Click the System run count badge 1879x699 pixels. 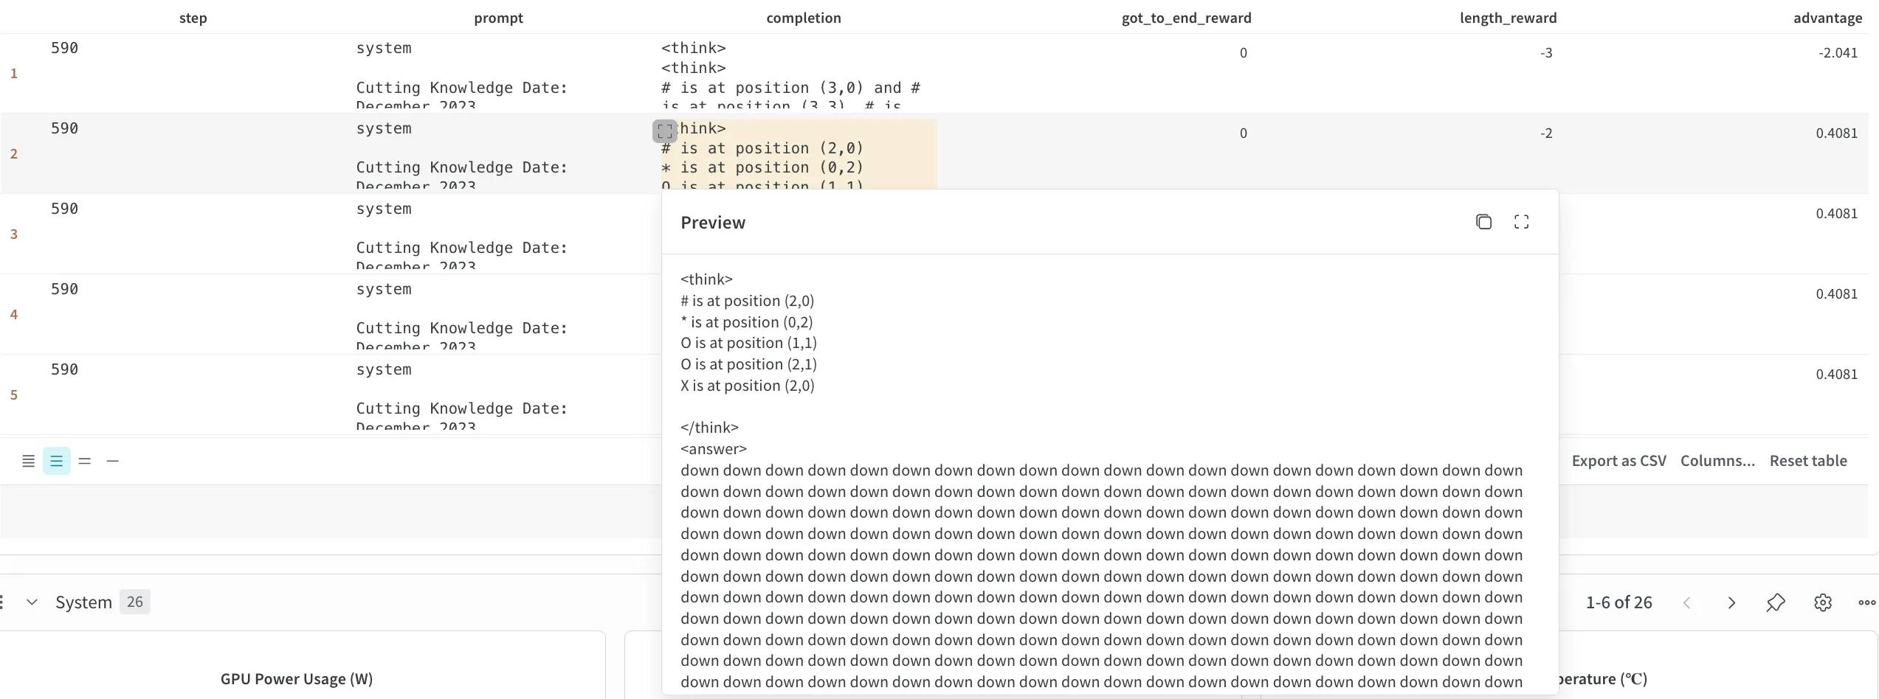(x=134, y=602)
